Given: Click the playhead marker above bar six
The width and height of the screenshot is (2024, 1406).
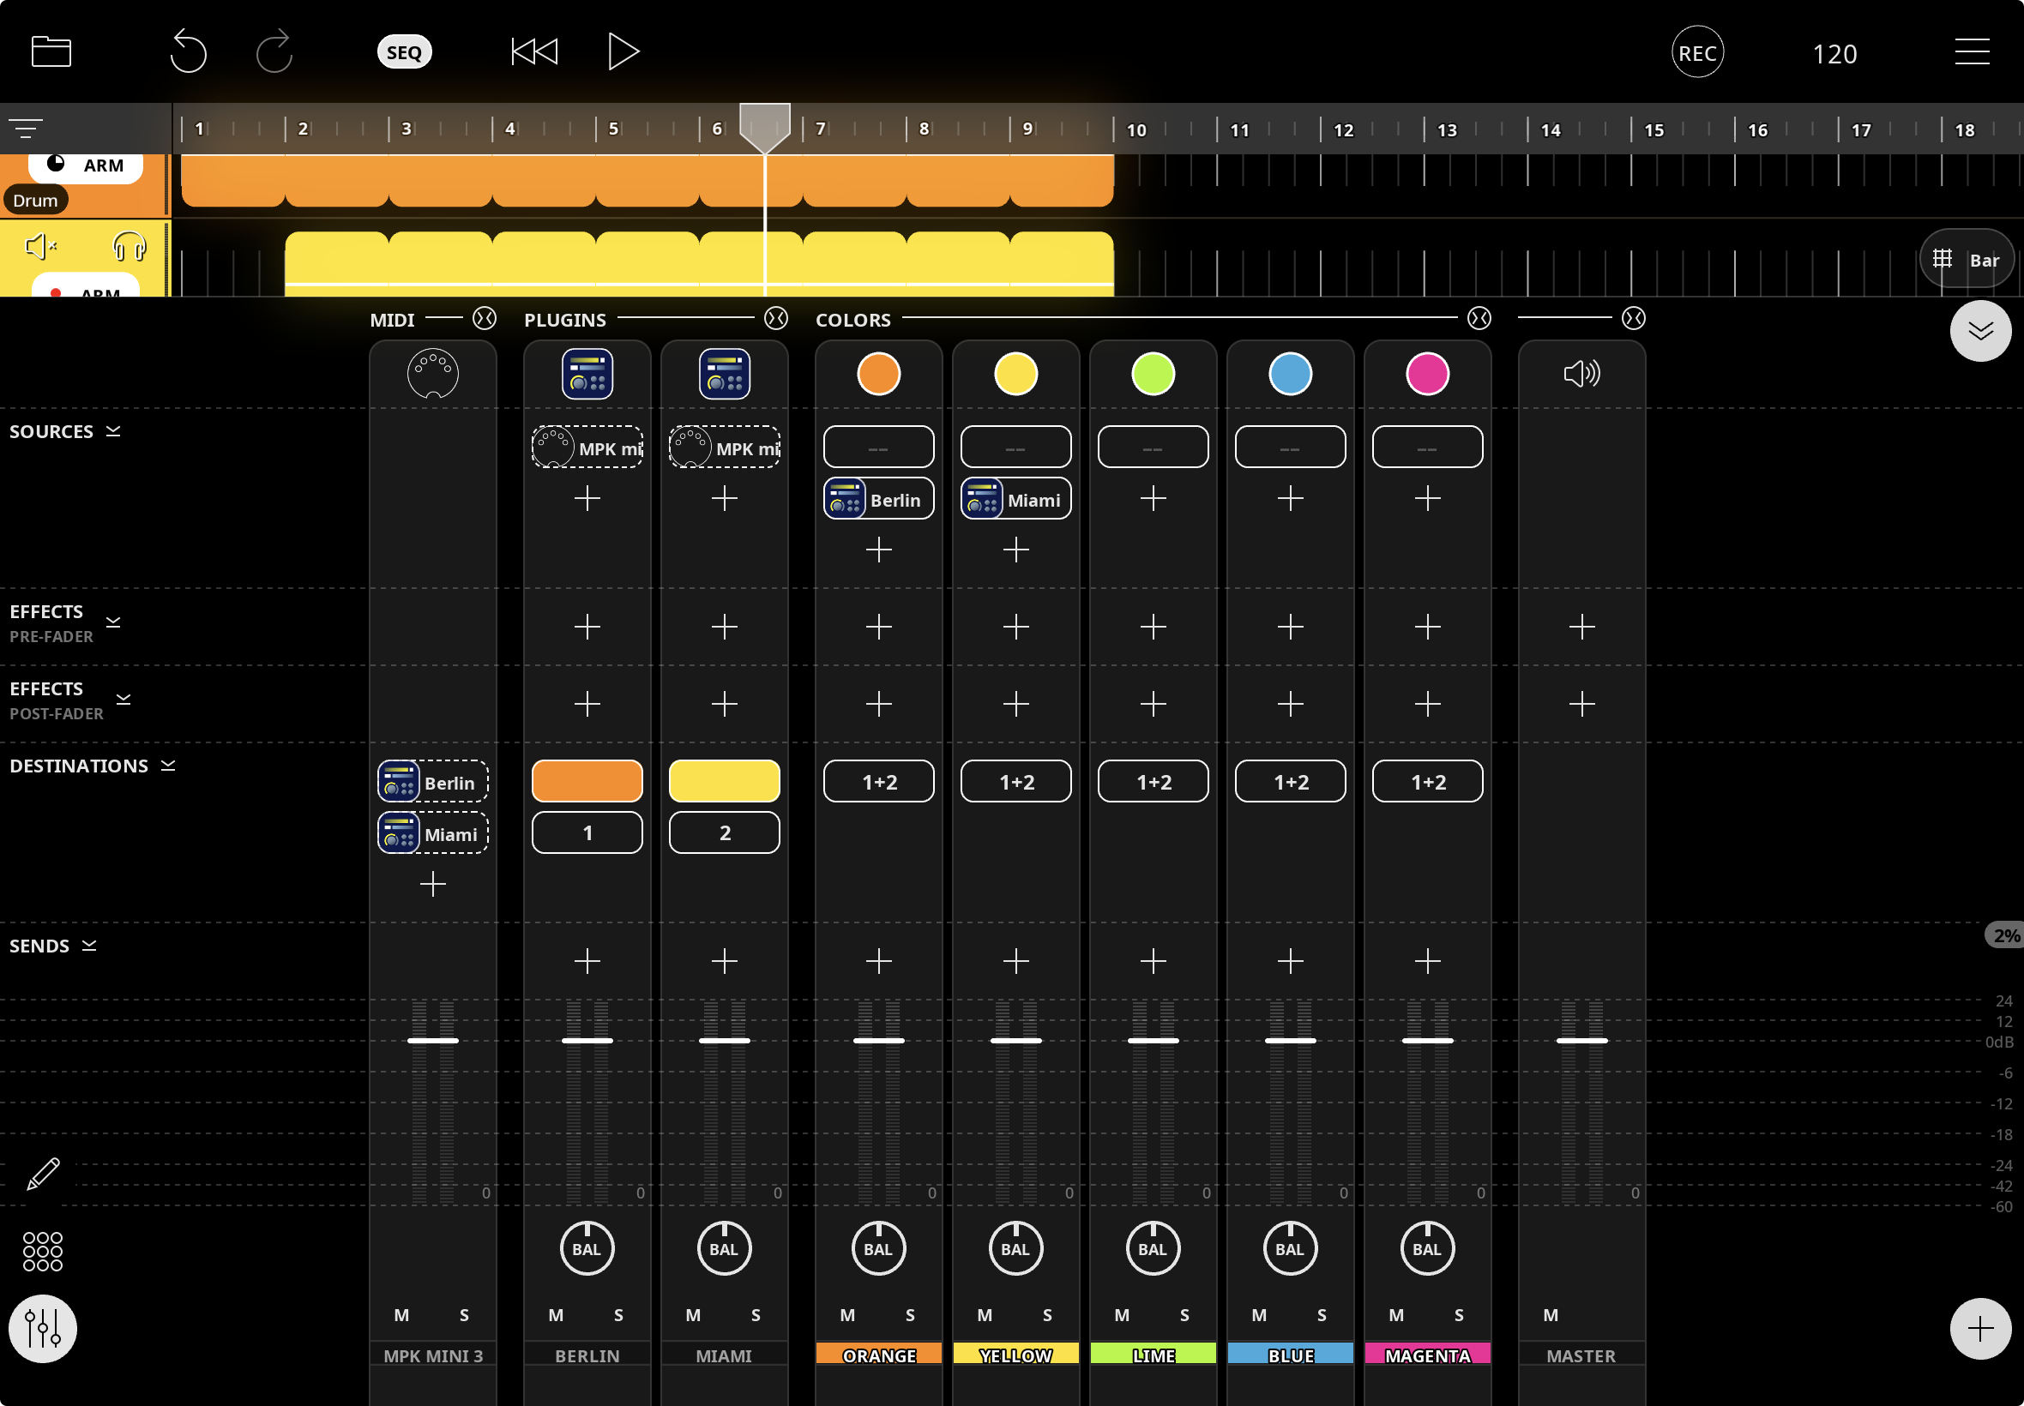Looking at the screenshot, I should pyautogui.click(x=763, y=127).
